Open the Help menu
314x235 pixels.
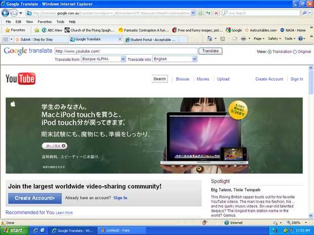pyautogui.click(x=72, y=22)
